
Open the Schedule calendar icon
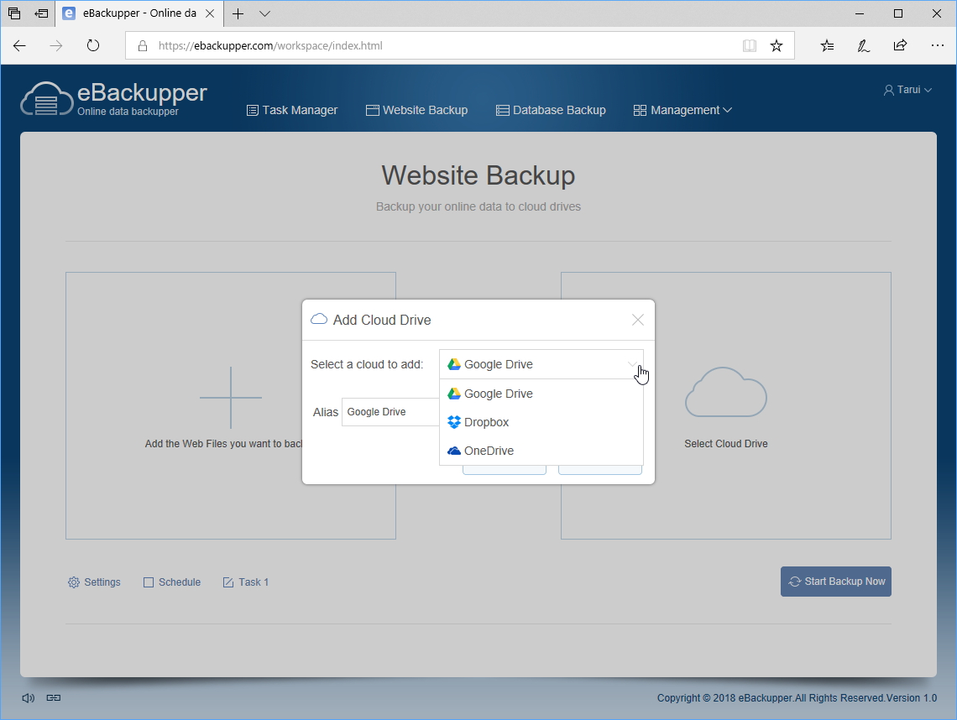click(148, 582)
